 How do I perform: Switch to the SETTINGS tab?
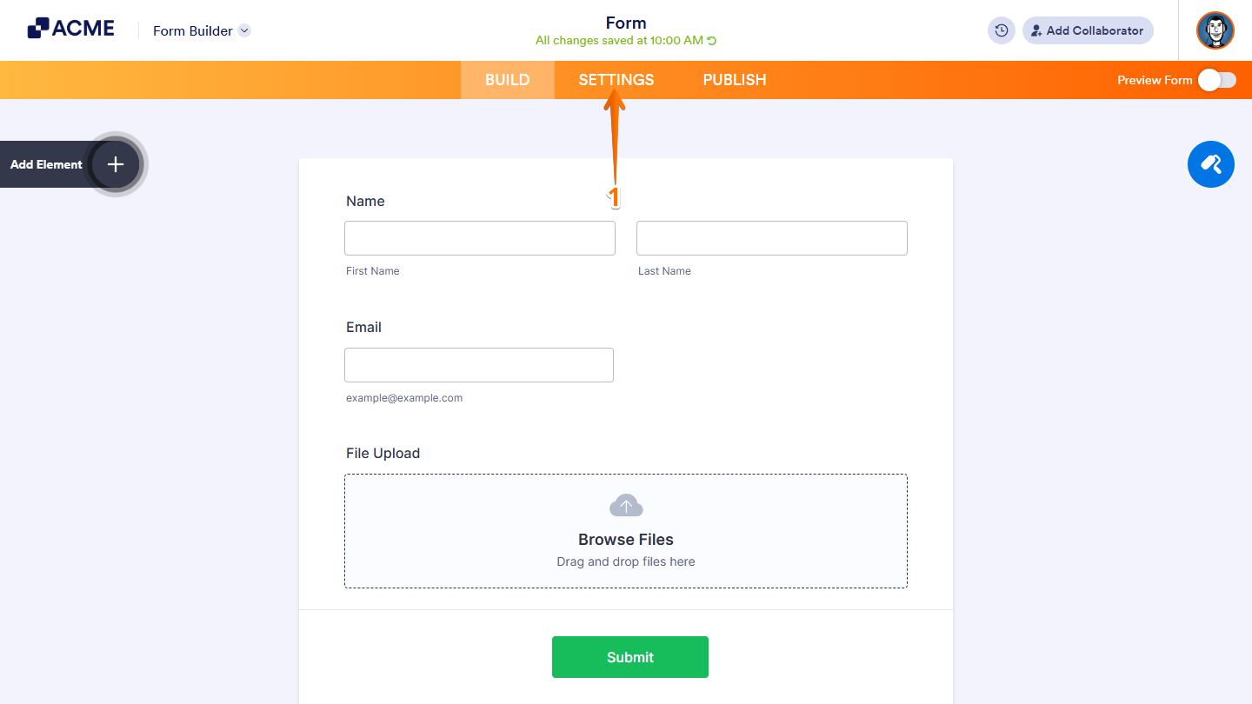point(616,79)
